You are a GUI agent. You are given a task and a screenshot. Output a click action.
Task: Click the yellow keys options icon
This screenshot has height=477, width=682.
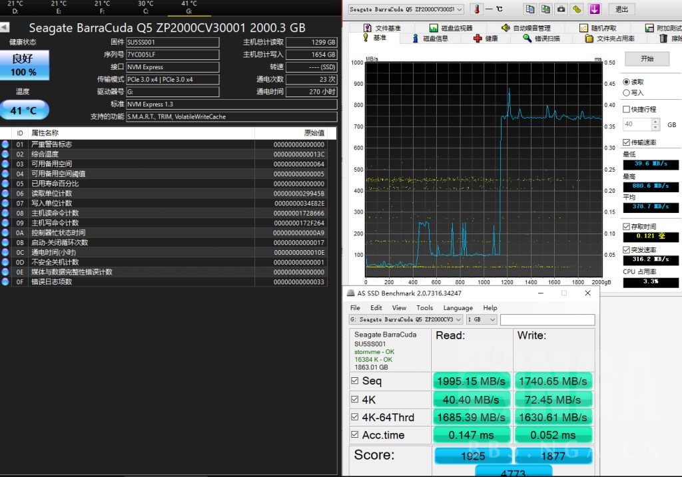(x=576, y=9)
